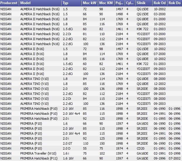
Task: Select engine GA16DS in PRIMERA (P10) row
Action: (142, 124)
